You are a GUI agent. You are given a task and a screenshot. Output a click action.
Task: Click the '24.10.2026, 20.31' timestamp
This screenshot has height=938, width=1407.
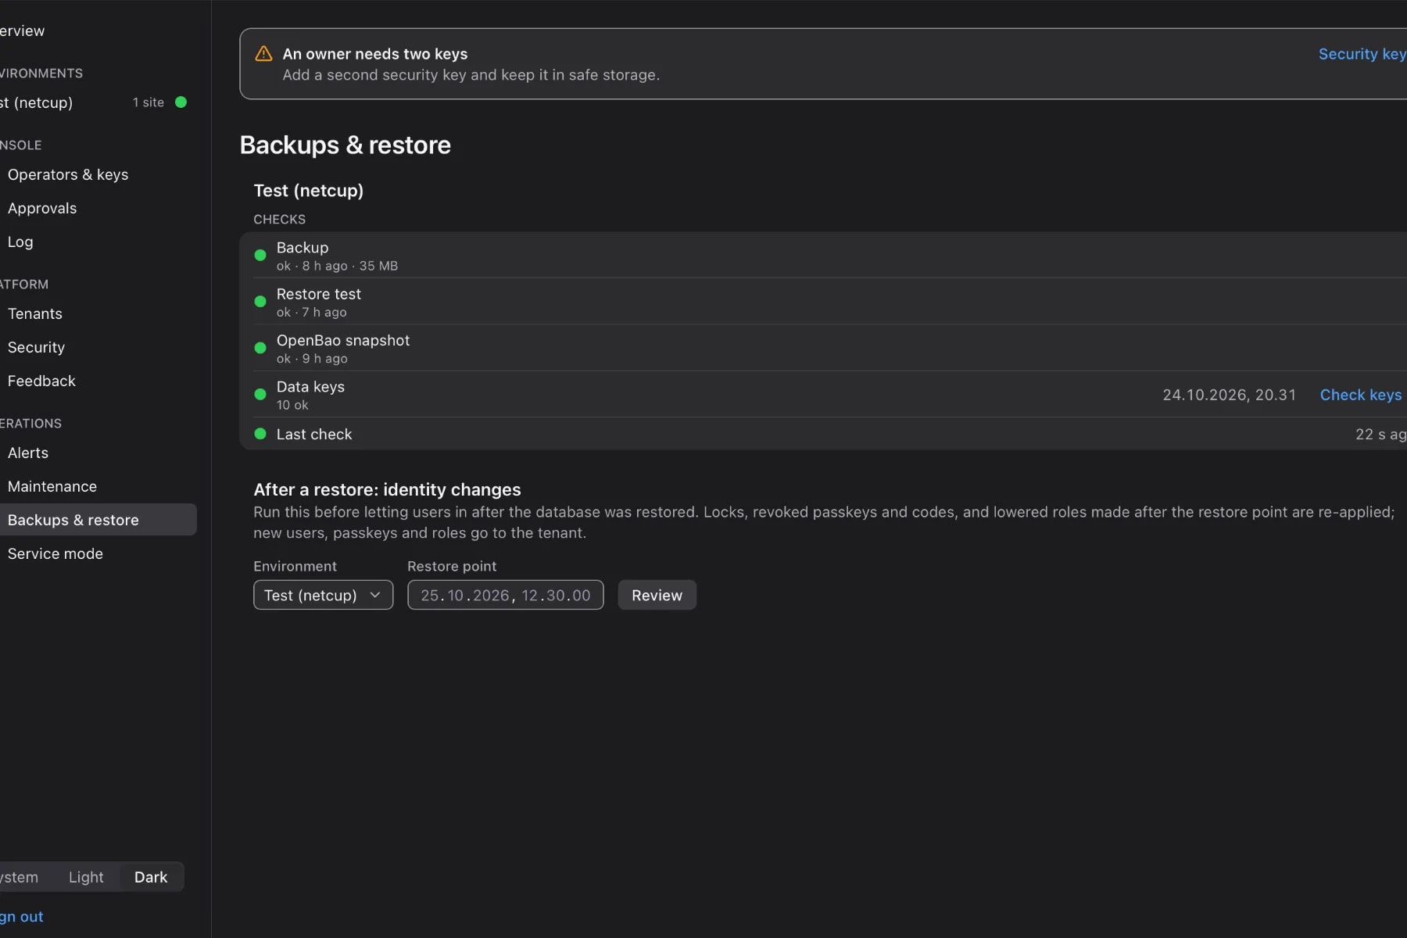pos(1229,395)
